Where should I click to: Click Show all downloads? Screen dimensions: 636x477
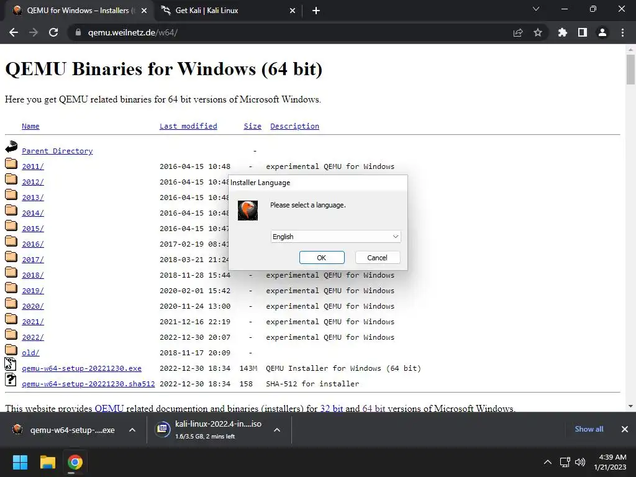589,429
